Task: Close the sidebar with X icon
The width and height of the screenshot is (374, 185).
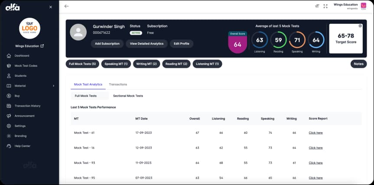Action: 51,7
